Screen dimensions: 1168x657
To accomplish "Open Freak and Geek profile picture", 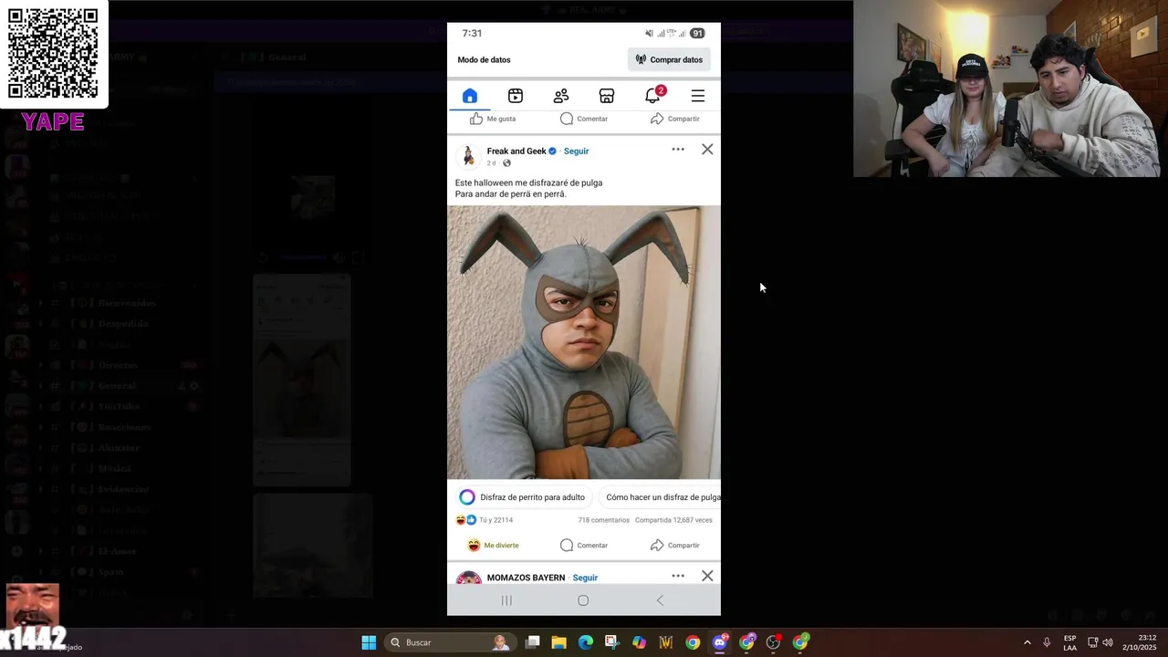I will pos(468,156).
